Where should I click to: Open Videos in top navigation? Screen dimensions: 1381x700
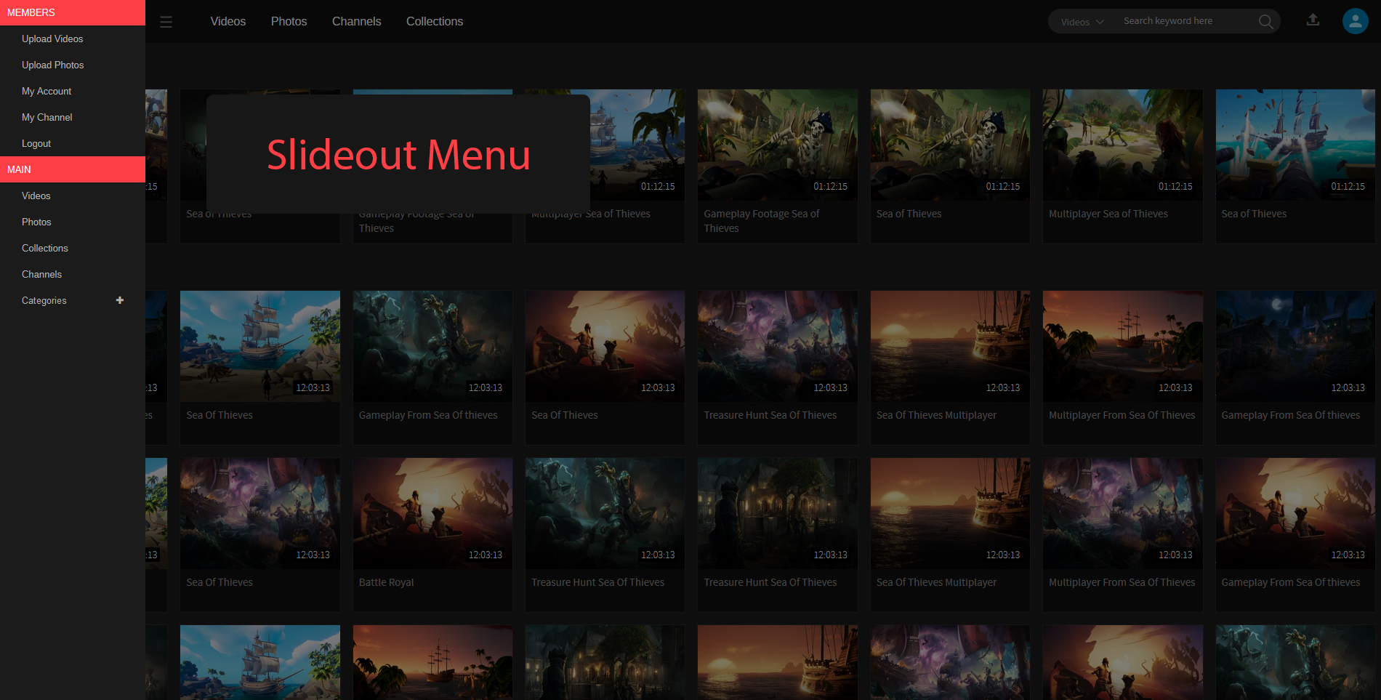point(228,22)
